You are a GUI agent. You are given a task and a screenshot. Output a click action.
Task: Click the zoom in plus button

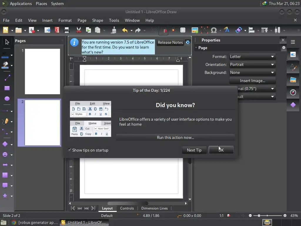click(x=285, y=216)
